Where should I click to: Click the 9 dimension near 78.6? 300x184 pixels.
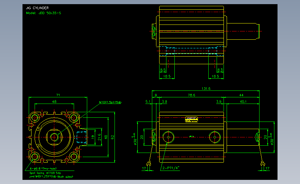(156, 95)
